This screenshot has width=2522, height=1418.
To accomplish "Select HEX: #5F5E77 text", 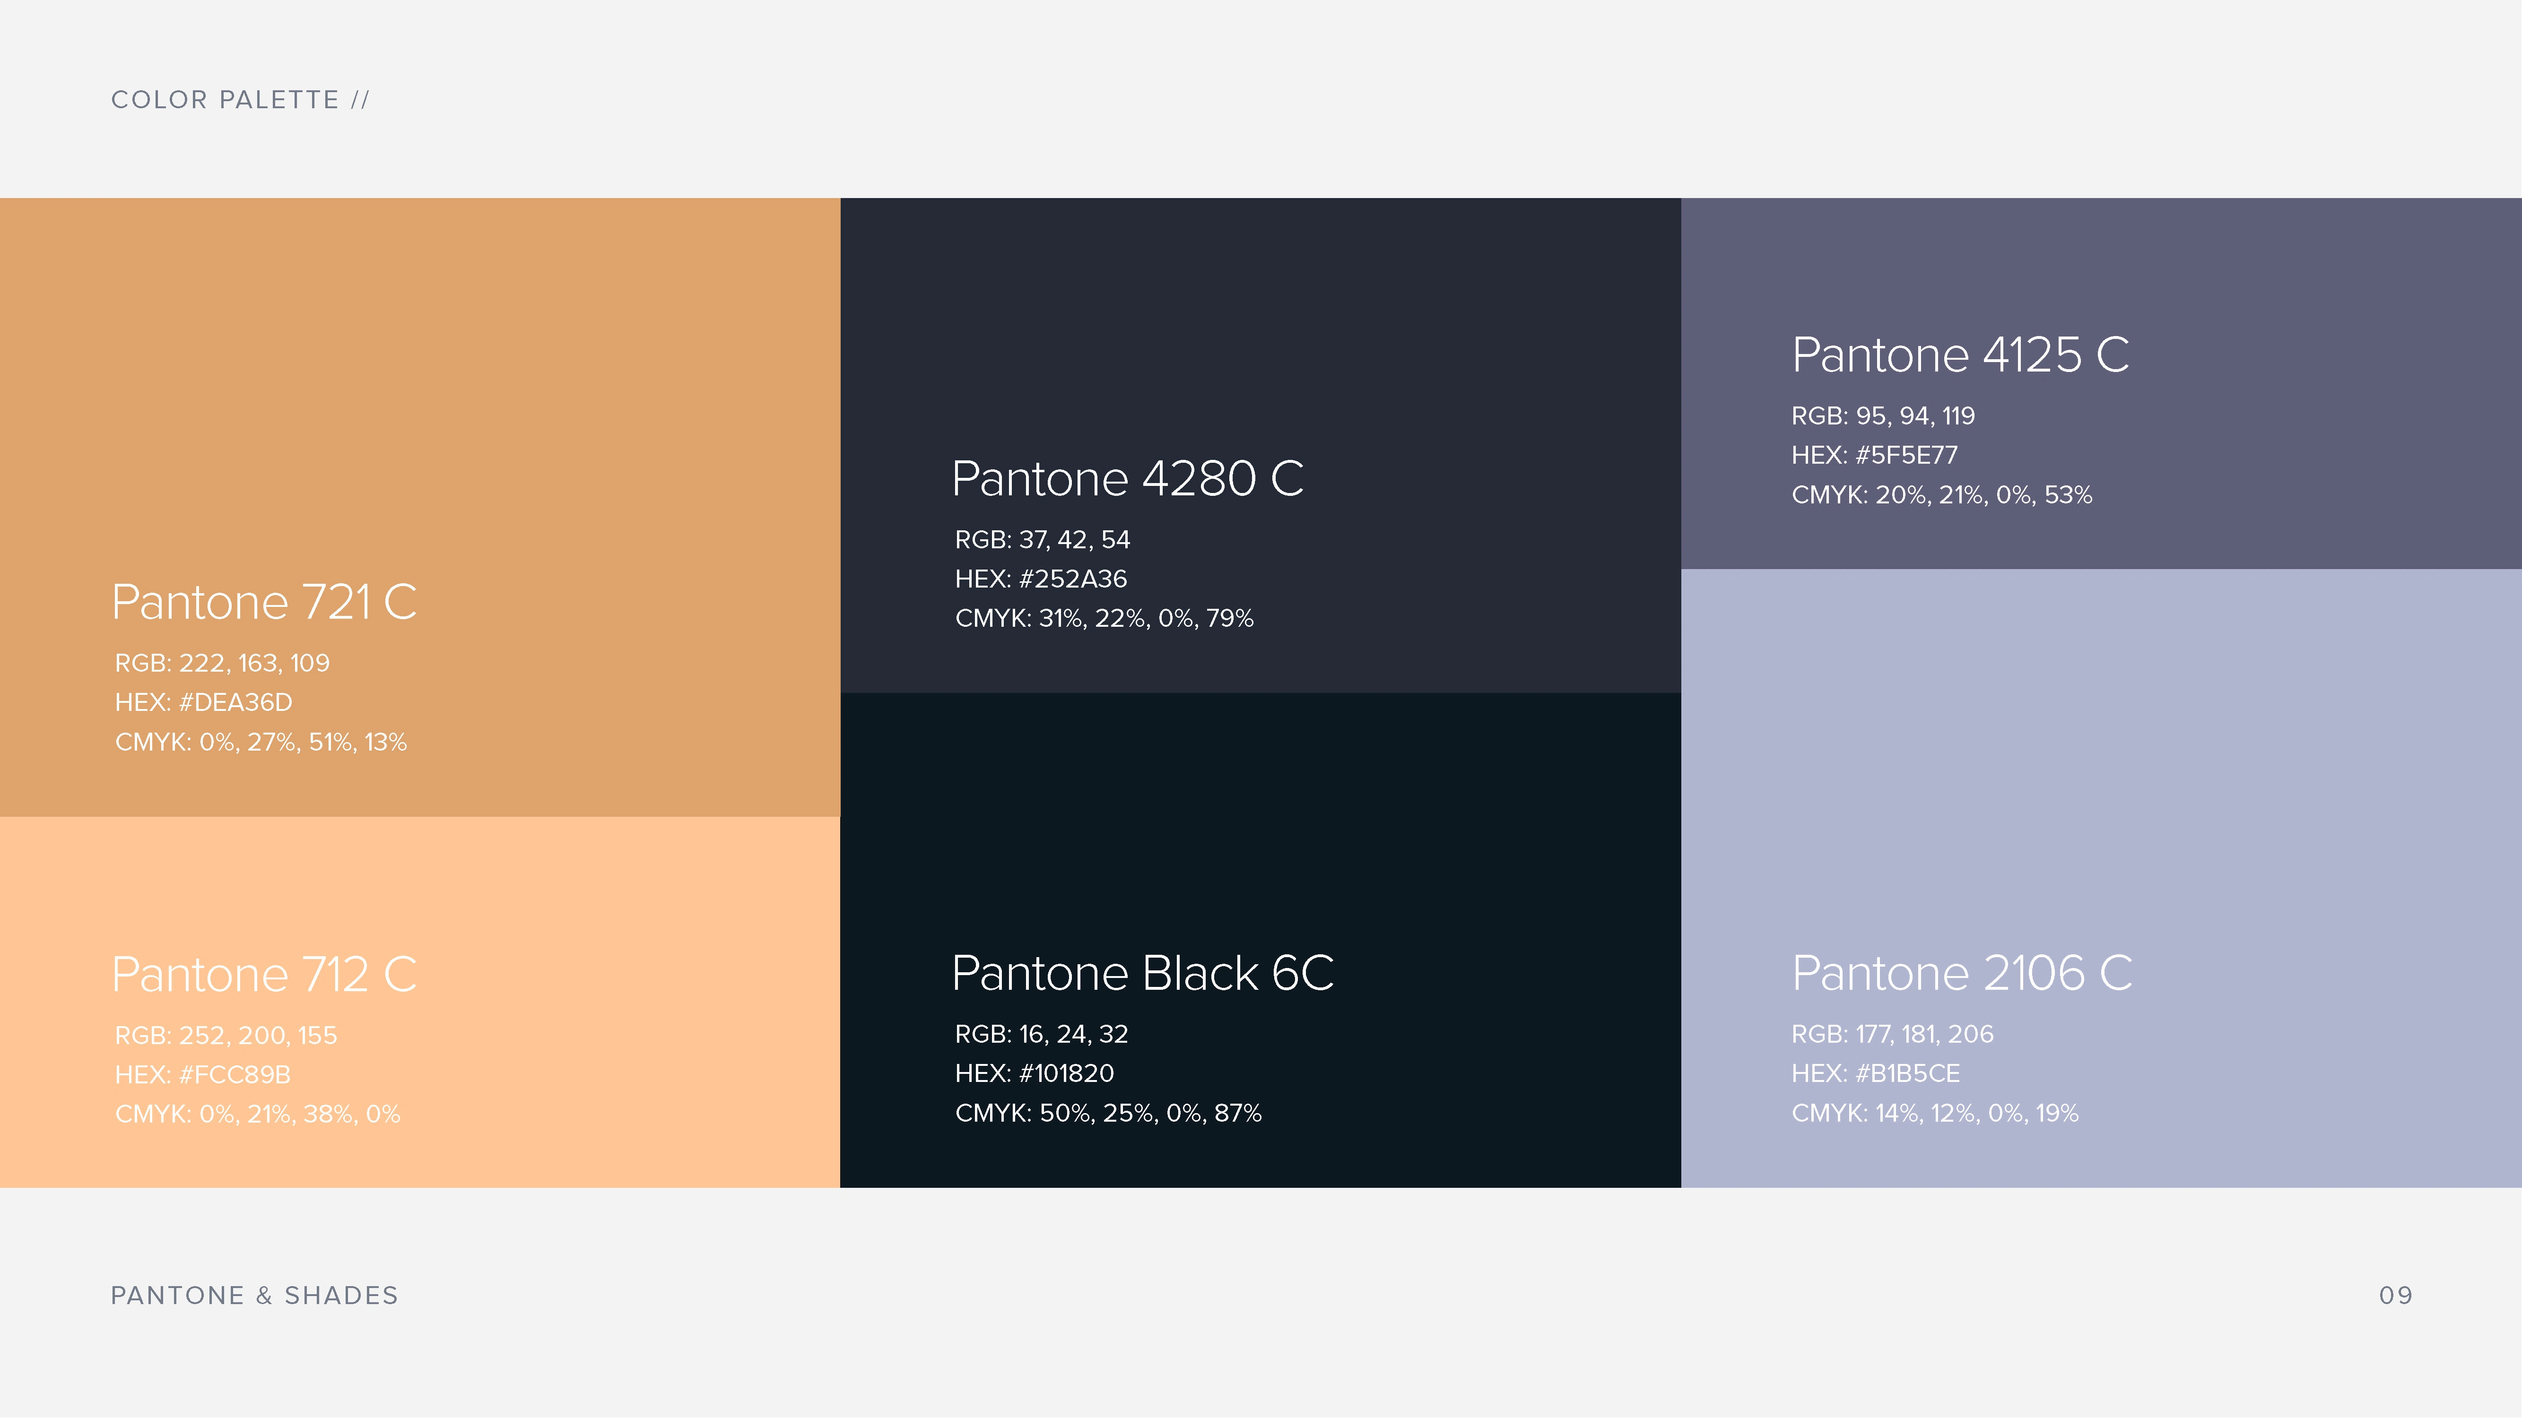I will point(1875,455).
